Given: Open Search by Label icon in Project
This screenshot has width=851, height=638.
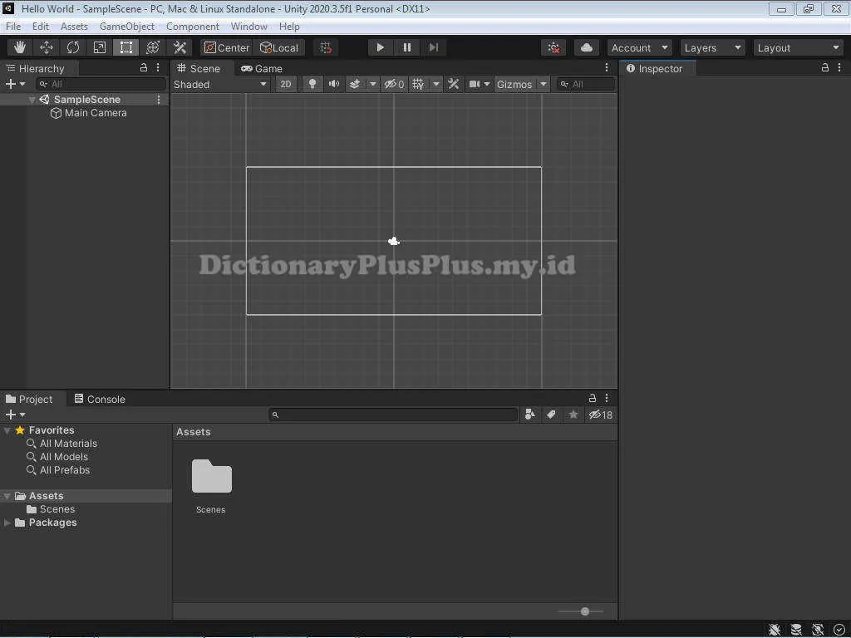Looking at the screenshot, I should pyautogui.click(x=552, y=415).
